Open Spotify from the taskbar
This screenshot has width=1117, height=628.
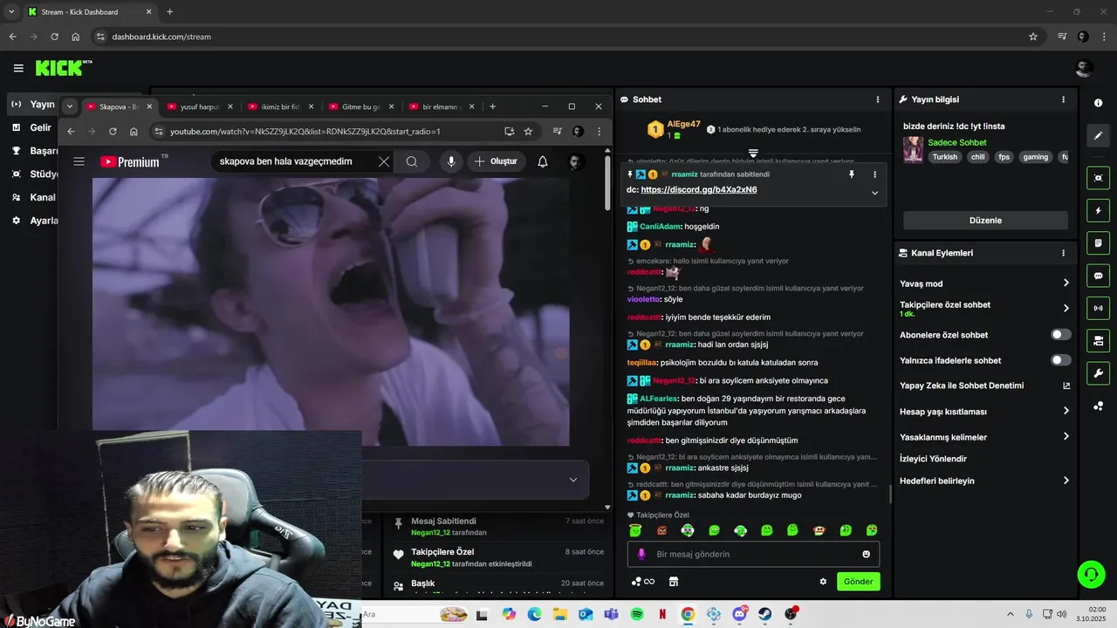[x=636, y=614]
